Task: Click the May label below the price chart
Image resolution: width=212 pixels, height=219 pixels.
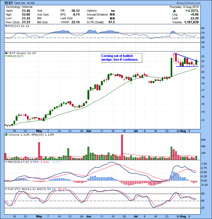Action: (39, 131)
